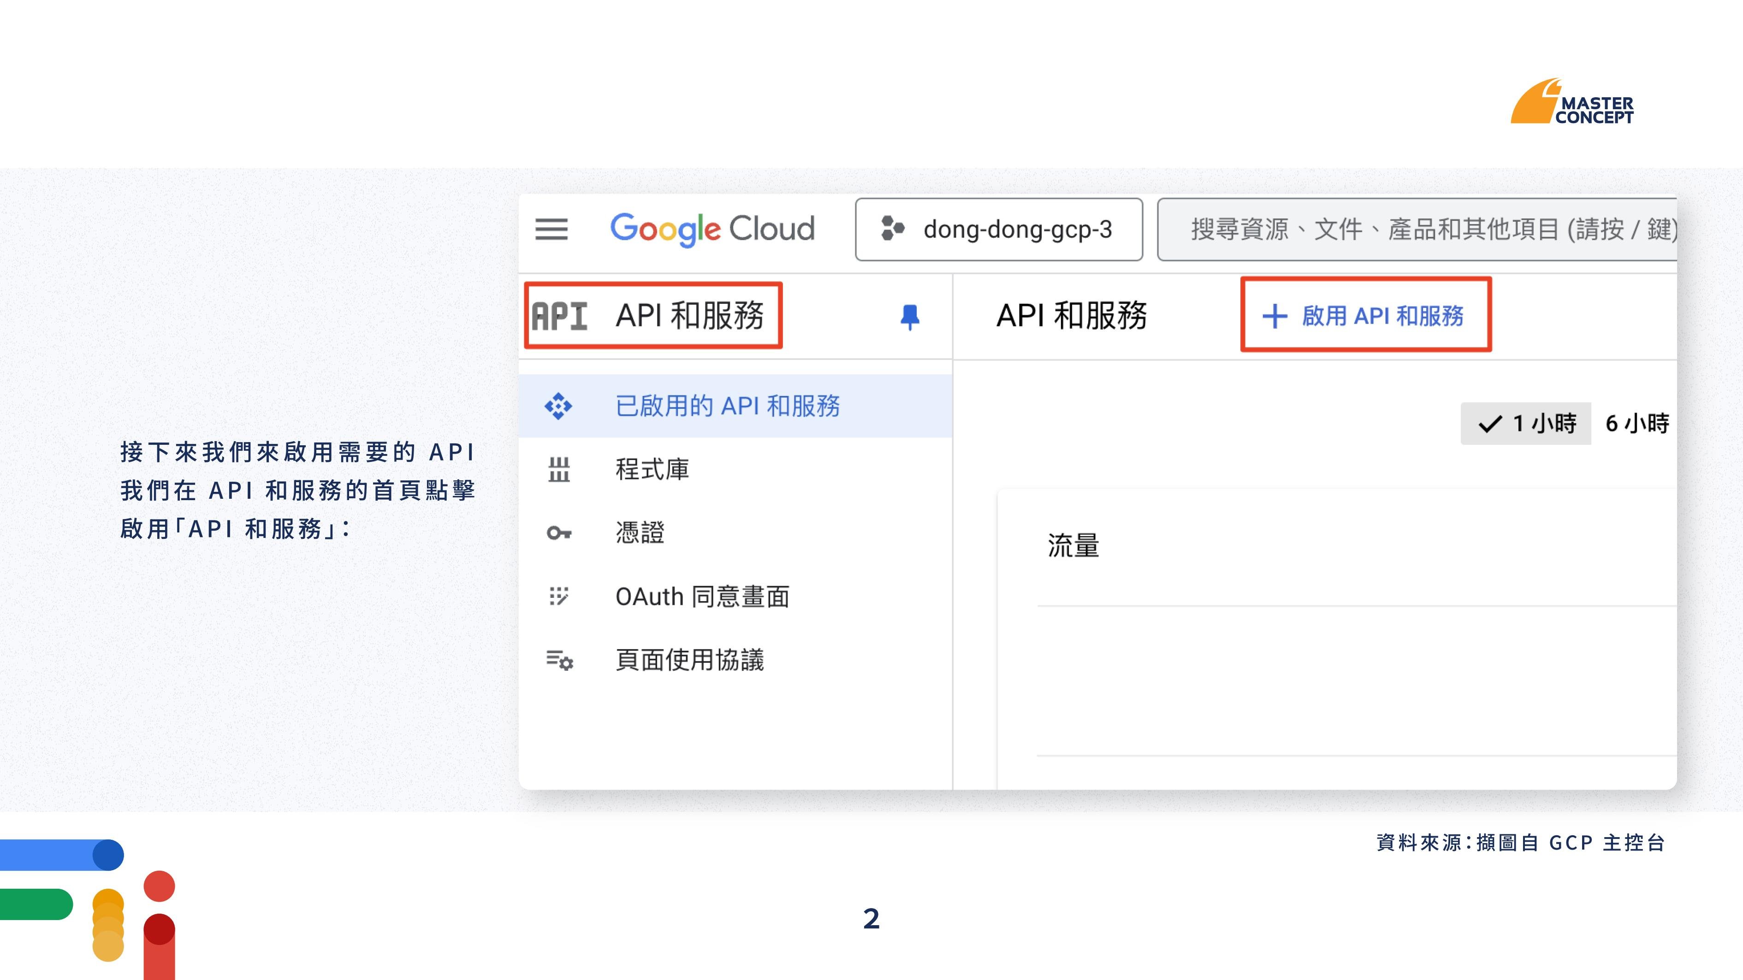
Task: Click the 憑證 key icon
Action: (x=559, y=533)
